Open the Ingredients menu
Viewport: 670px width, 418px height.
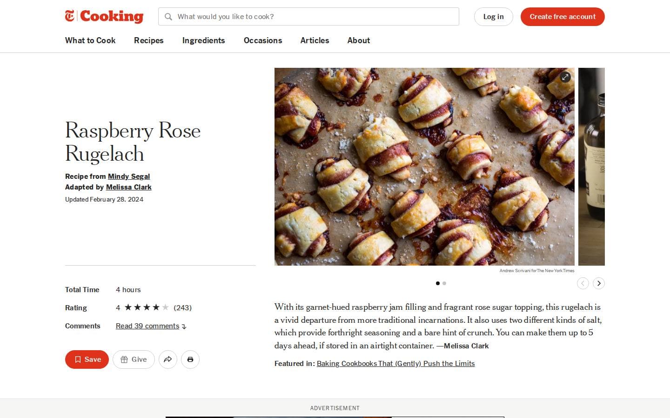click(x=204, y=40)
